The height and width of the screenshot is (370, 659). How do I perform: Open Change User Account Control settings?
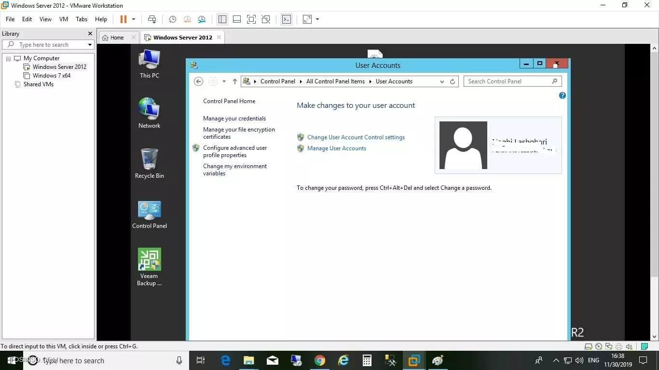[x=356, y=137]
